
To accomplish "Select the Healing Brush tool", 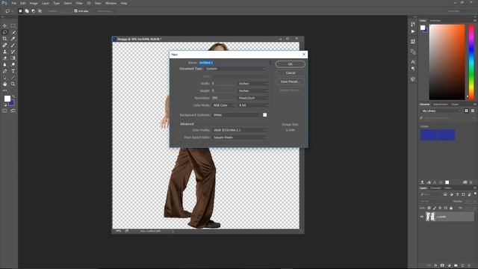I will pos(4,45).
